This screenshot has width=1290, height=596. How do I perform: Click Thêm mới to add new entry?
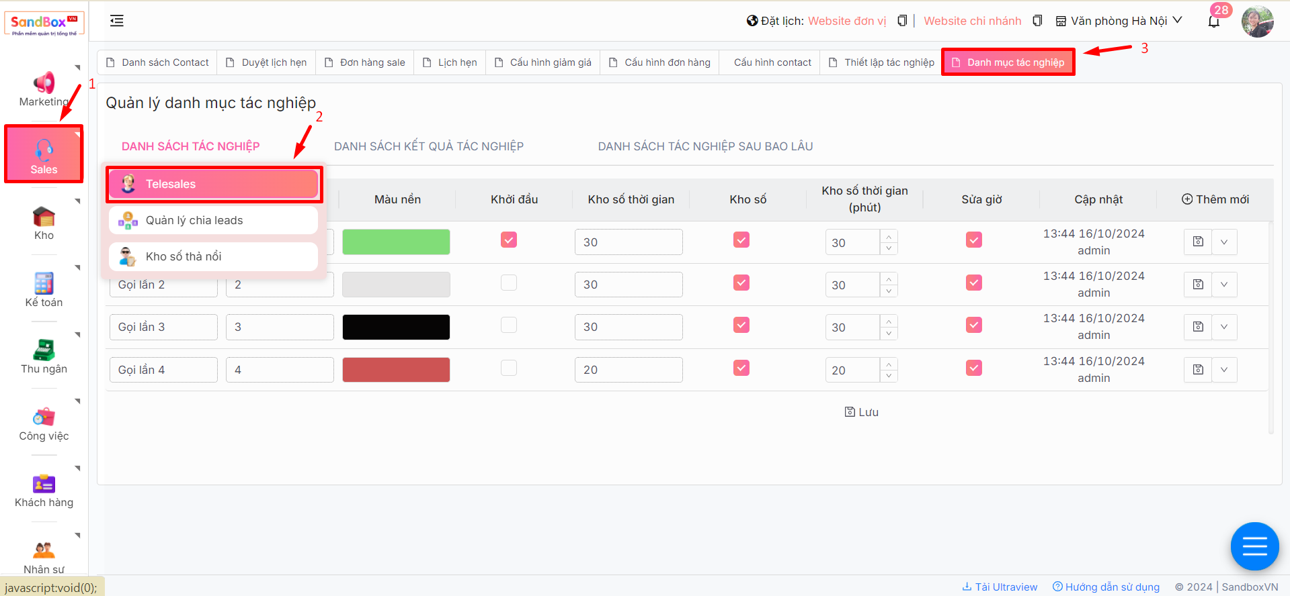tap(1215, 199)
